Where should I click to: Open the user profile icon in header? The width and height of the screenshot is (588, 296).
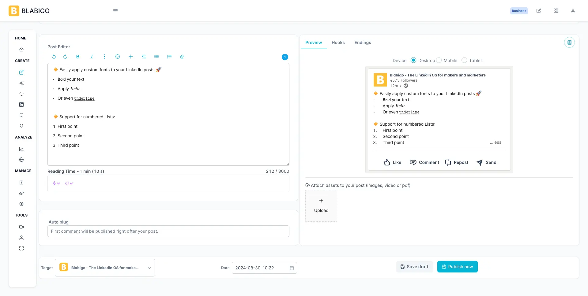[573, 11]
